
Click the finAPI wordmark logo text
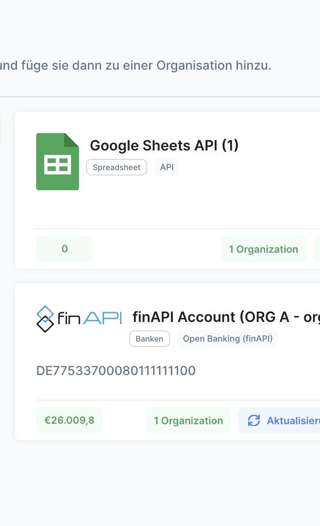(x=90, y=317)
